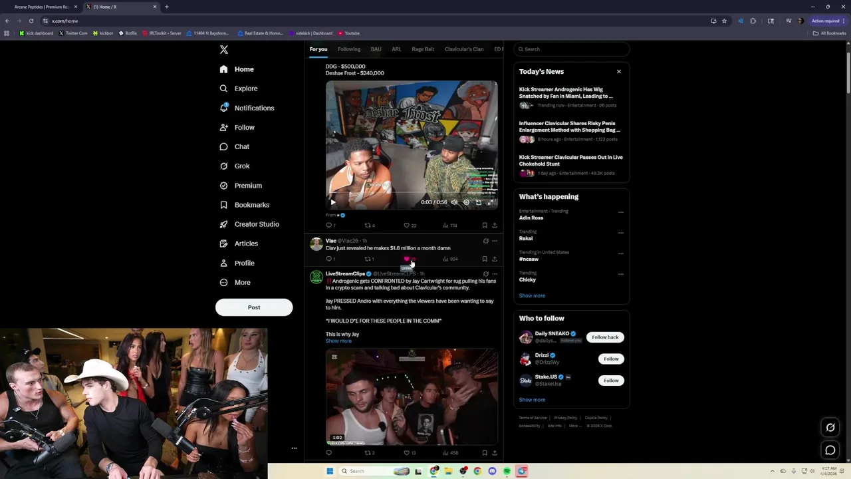851x479 pixels.
Task: Open news about Clavicular chokehold stunt
Action: click(571, 165)
